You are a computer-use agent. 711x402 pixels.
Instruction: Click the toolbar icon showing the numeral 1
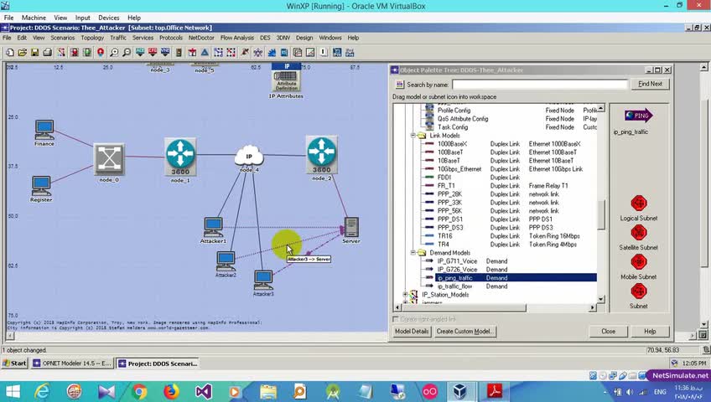324,53
